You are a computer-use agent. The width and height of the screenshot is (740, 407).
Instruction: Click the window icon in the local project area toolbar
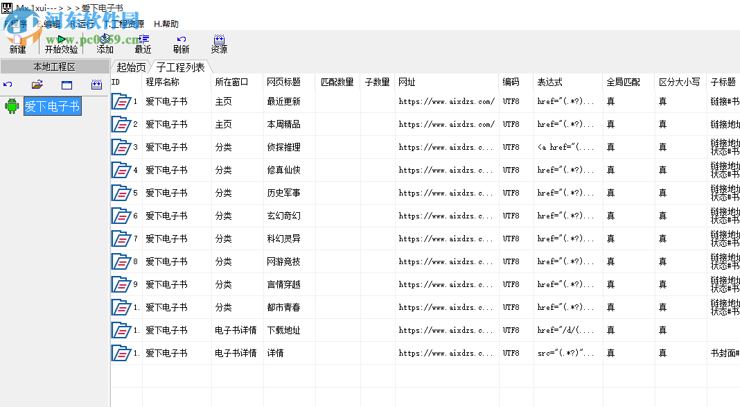pyautogui.click(x=66, y=84)
